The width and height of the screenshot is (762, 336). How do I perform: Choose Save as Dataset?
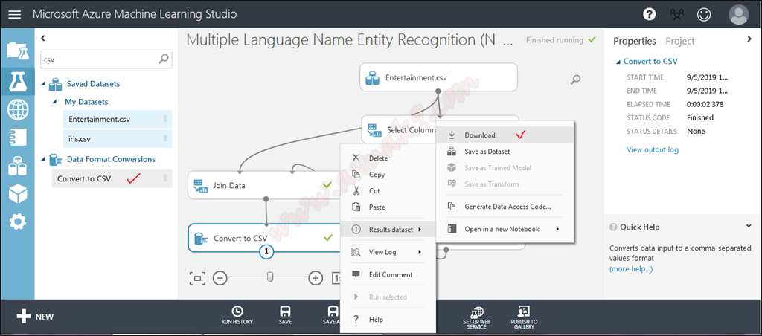(x=505, y=152)
